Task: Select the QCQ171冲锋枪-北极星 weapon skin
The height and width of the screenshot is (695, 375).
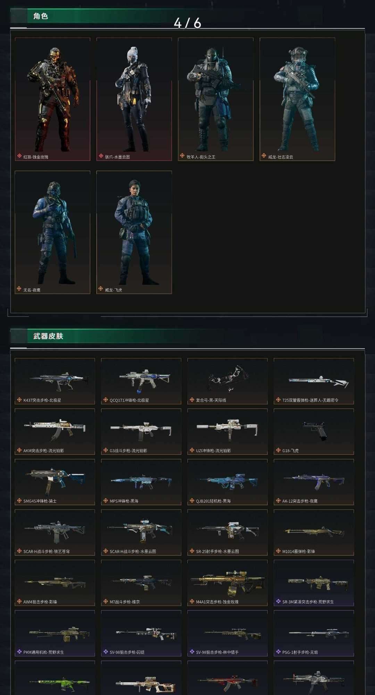Action: pyautogui.click(x=141, y=381)
